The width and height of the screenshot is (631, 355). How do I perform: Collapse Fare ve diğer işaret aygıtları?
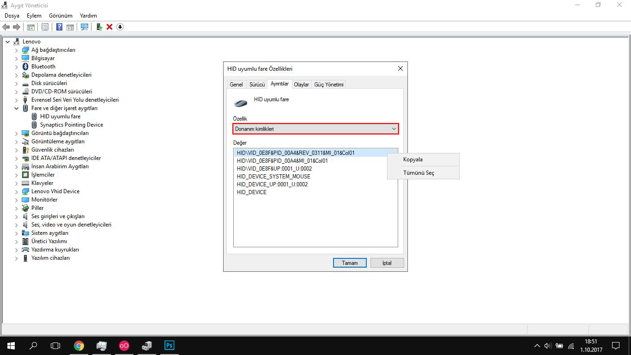[x=17, y=108]
